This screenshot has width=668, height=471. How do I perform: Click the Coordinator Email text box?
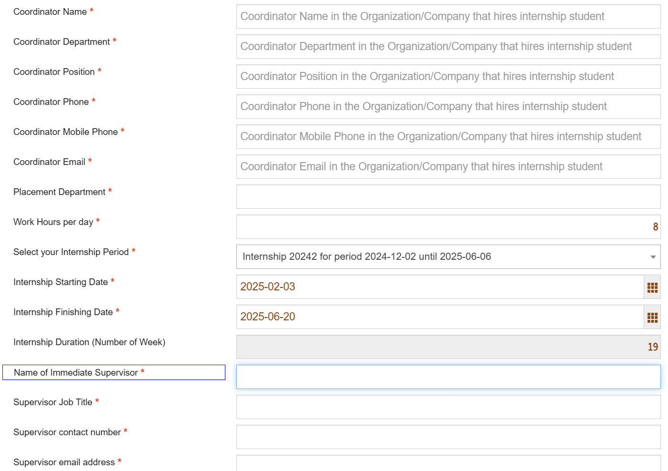(448, 167)
